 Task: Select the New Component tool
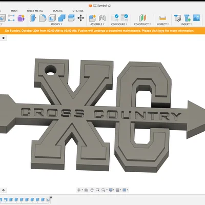92,18
